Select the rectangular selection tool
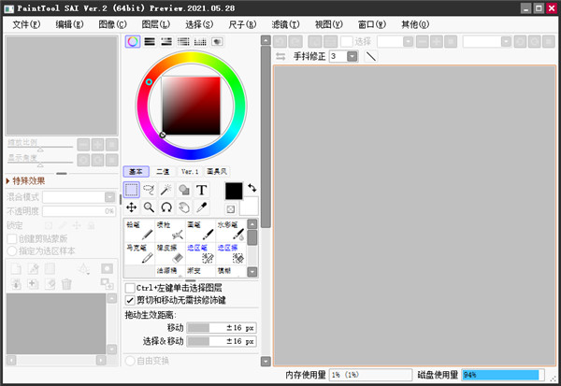The height and width of the screenshot is (386, 561). 132,190
